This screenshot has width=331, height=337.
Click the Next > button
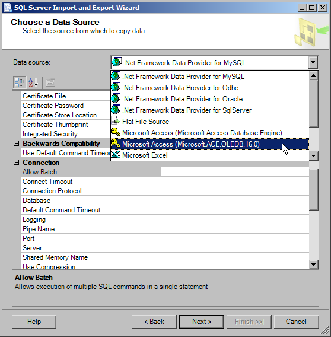click(202, 322)
